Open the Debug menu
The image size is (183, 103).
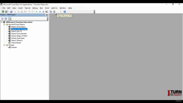pos(35,8)
